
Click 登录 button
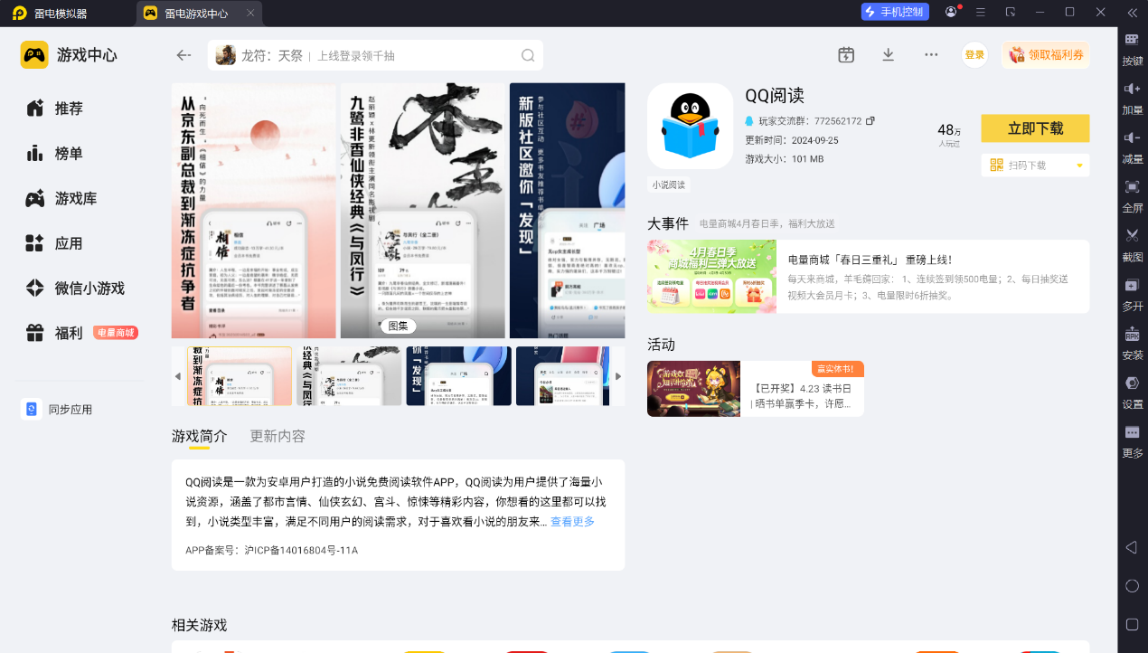[x=974, y=55]
